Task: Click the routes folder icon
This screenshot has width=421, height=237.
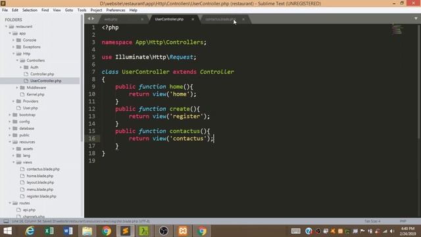Action: (x=15, y=203)
